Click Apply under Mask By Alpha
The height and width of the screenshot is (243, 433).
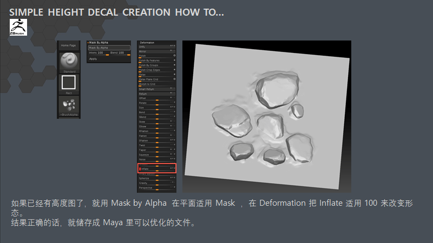93,58
